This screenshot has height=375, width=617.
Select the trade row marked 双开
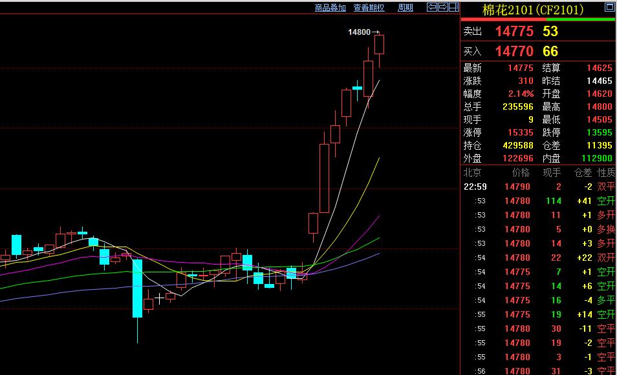coord(539,258)
